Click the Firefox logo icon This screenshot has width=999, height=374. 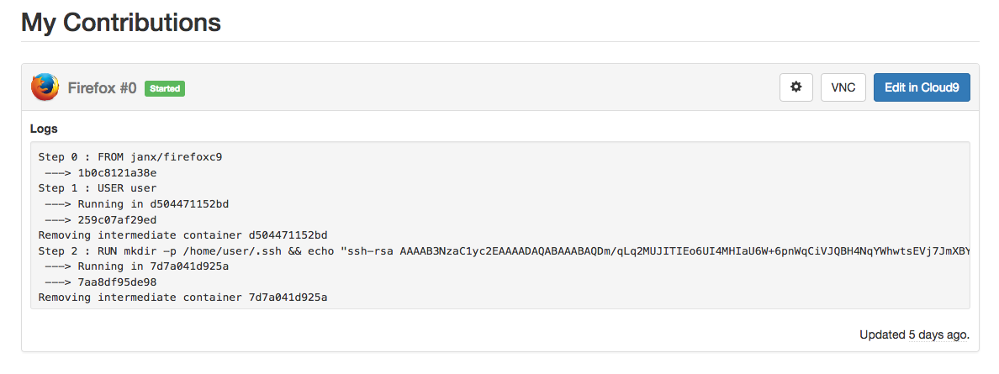click(x=45, y=87)
